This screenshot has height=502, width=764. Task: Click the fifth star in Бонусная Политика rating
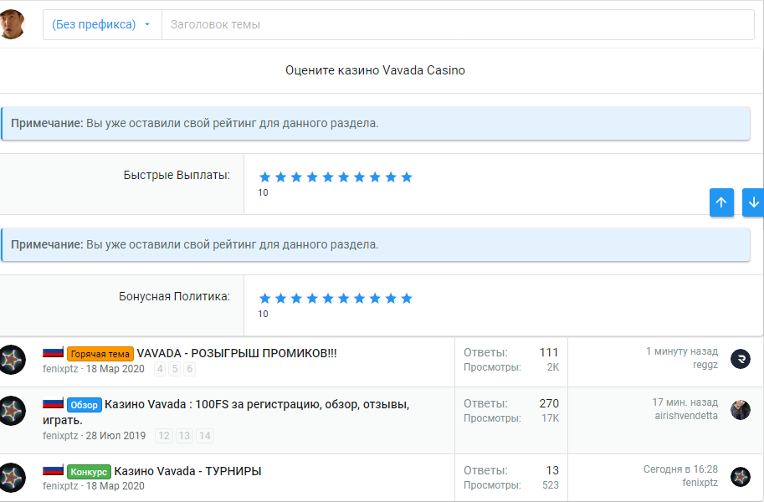pyautogui.click(x=328, y=299)
